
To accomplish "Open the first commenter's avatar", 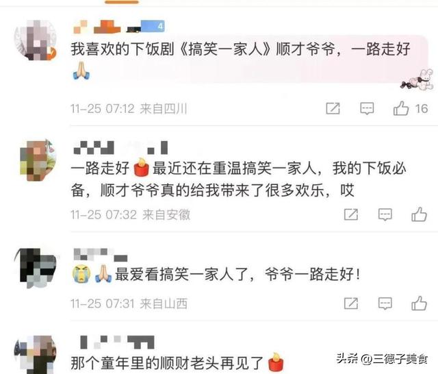I will 36,40.
